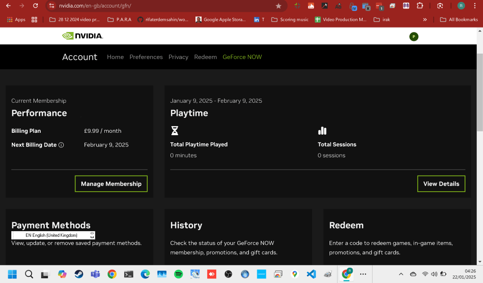The image size is (483, 283).
Task: Expand the overflowed bookmarks chevron
Action: 425,20
